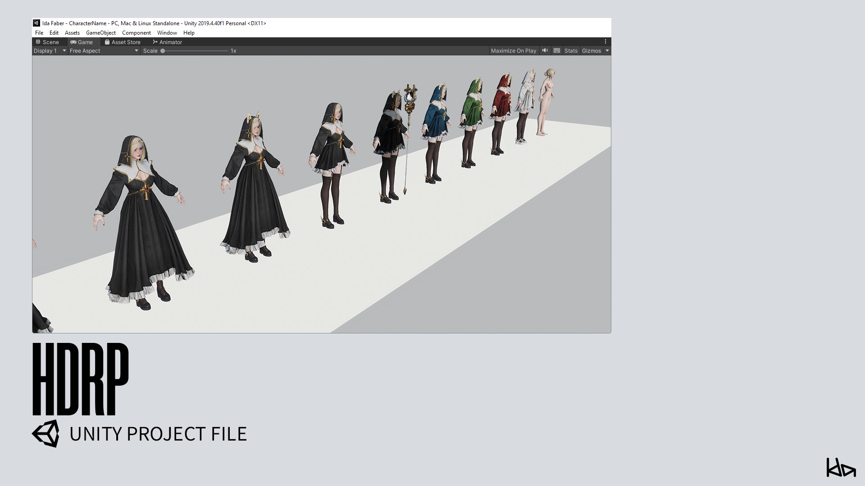
Task: Open the Free Aspect ratio dropdown
Action: [x=104, y=51]
